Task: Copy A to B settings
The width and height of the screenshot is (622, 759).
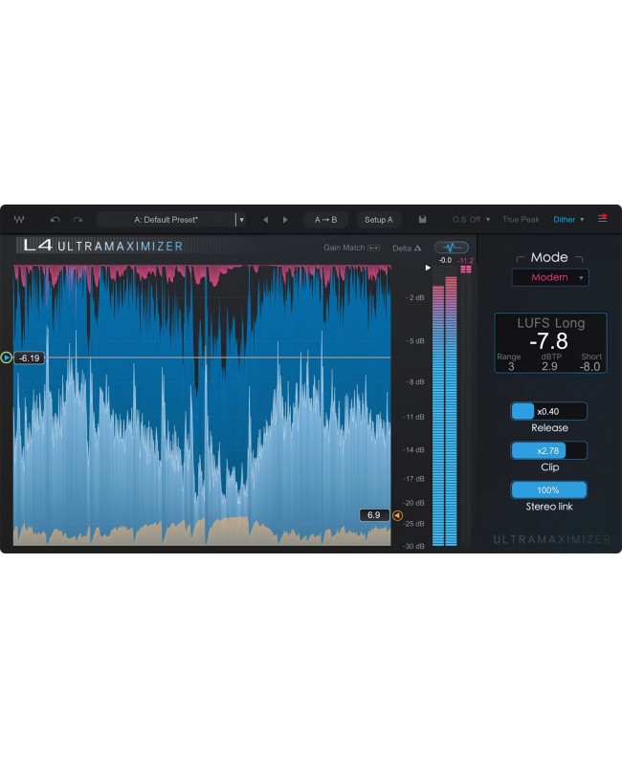Action: [x=325, y=220]
